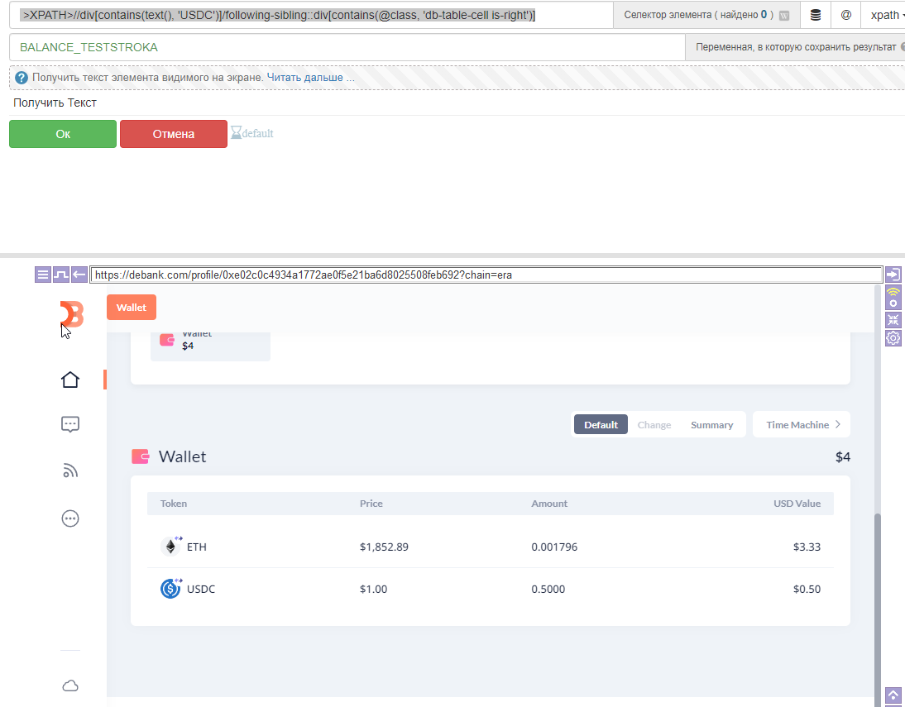Image resolution: width=905 pixels, height=707 pixels.
Task: Open DeBank home icon in the sidebar
Action: point(70,380)
